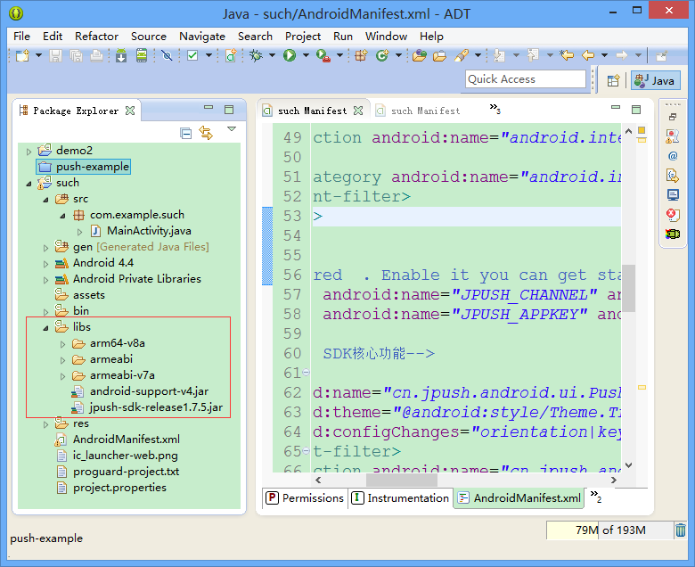Open the New wizard dropdown arrow
The width and height of the screenshot is (695, 567).
click(x=38, y=55)
